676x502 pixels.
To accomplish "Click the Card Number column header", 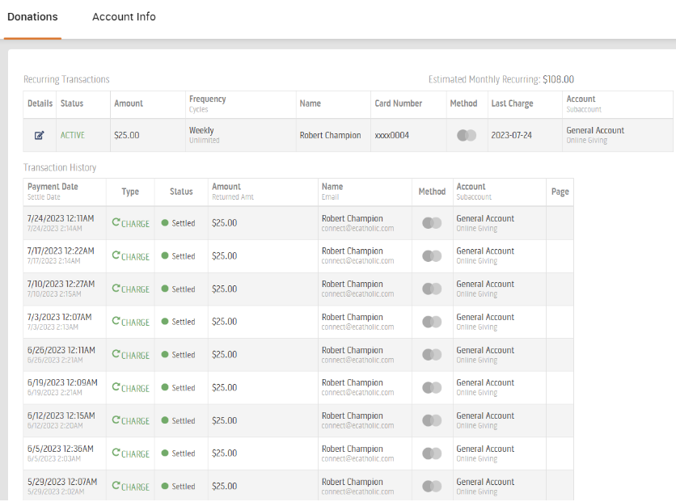I will [398, 103].
